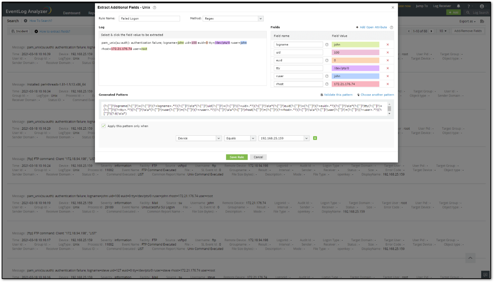Viewport: 494px width, 282px height.
Task: Click help icon next to Add Open Attribute
Action: click(391, 27)
